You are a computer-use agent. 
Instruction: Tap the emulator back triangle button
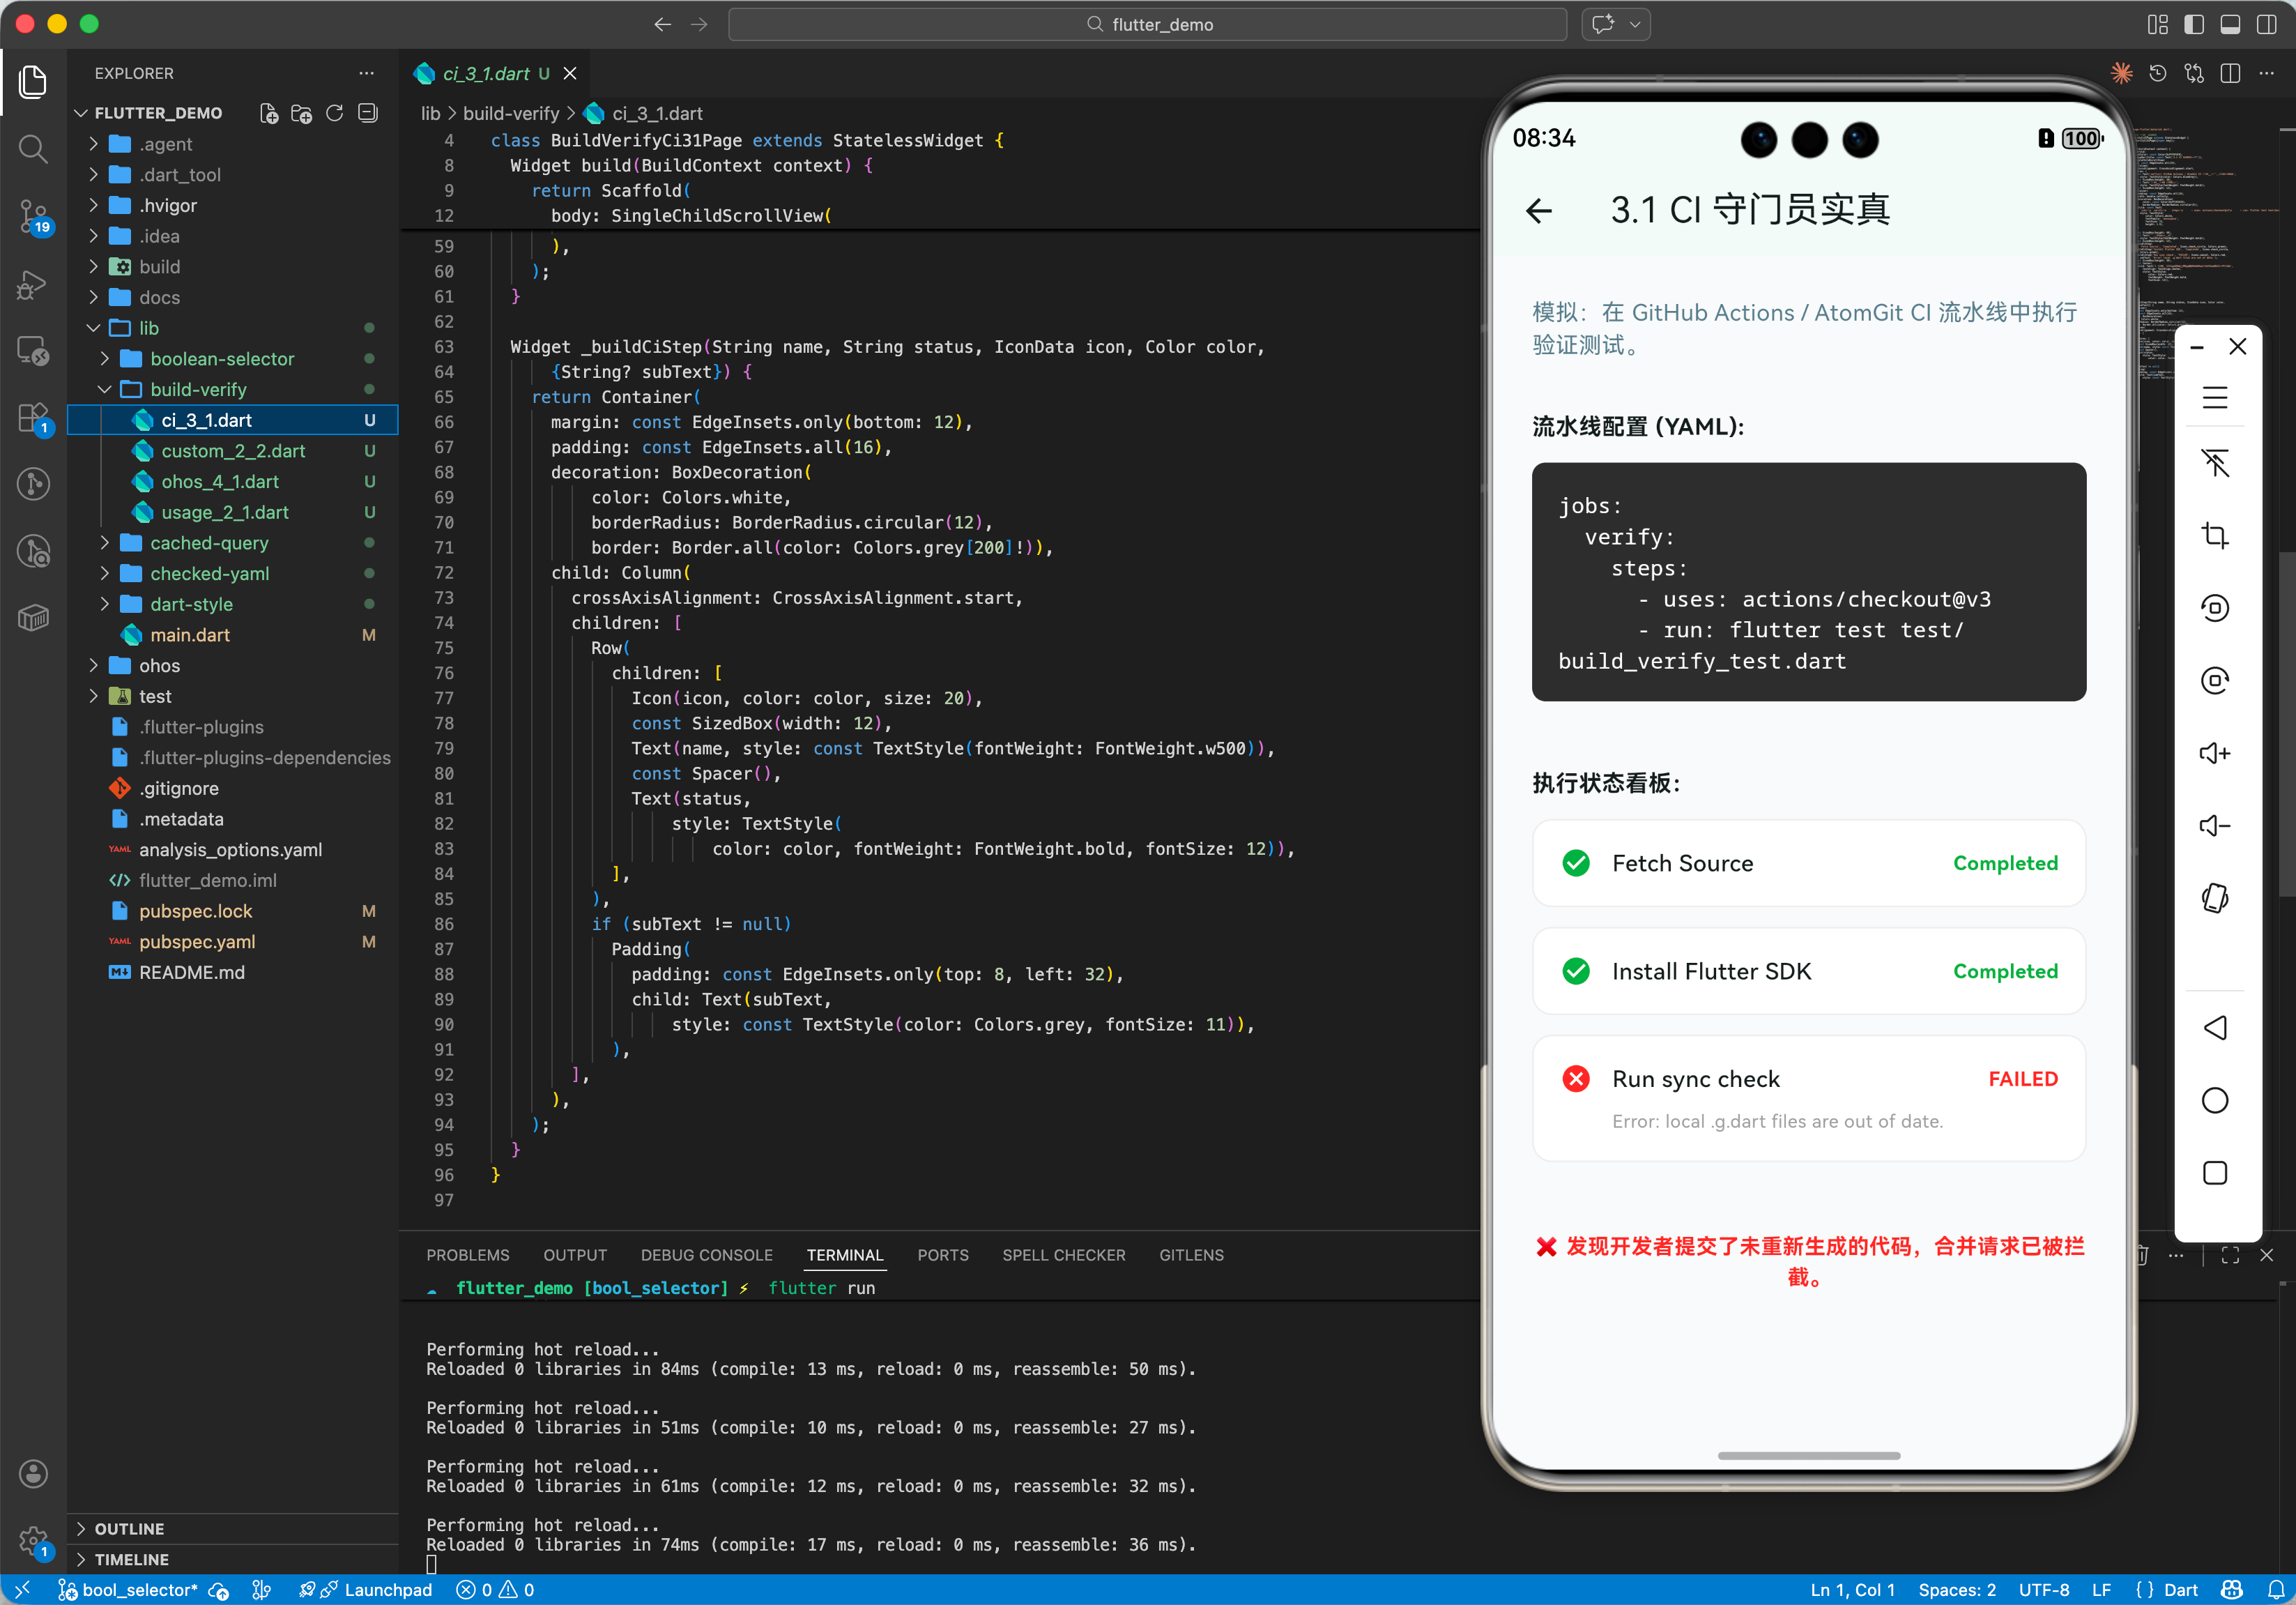(x=2215, y=1028)
